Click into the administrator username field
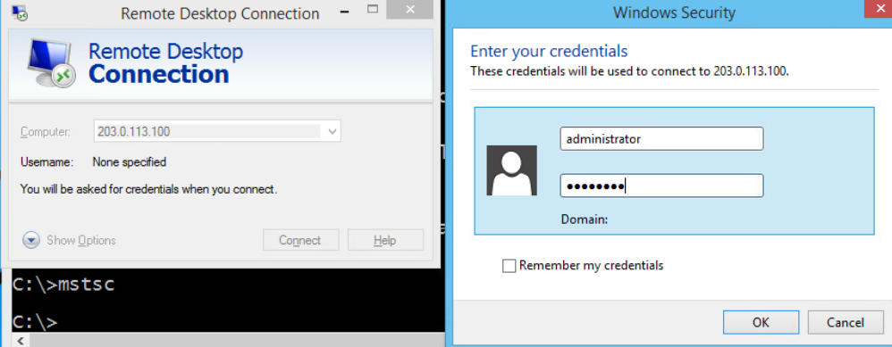 (x=661, y=138)
